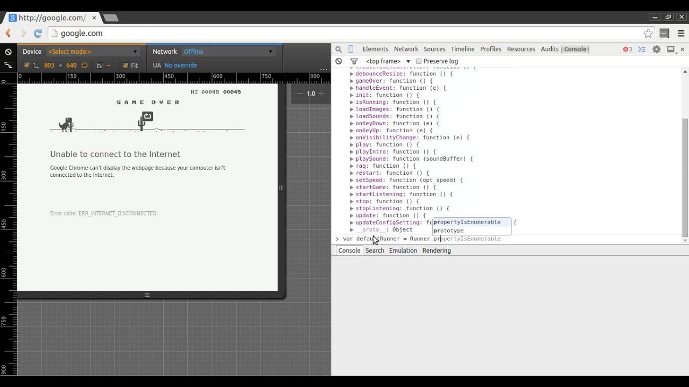Viewport: 689px width, 387px height.
Task: Expand the handleEvent function entry
Action: (x=351, y=88)
